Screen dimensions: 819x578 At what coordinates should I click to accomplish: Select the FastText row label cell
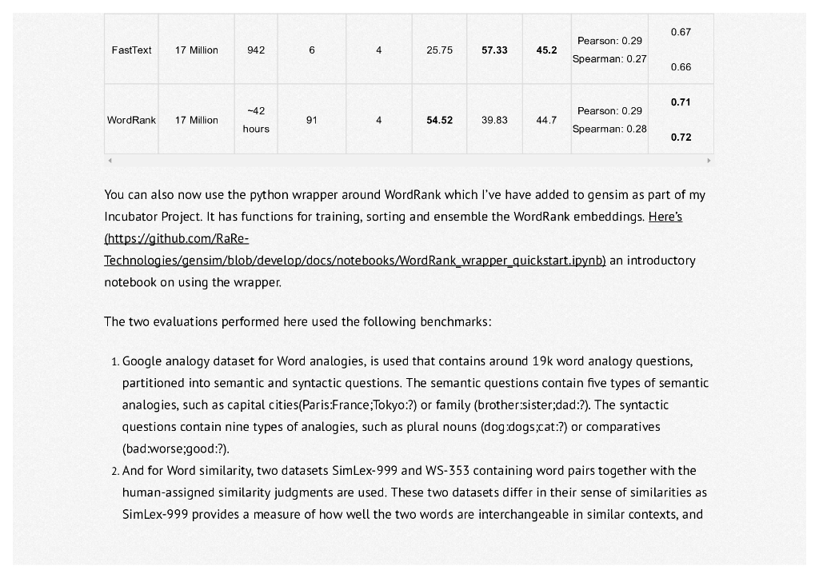coord(131,50)
